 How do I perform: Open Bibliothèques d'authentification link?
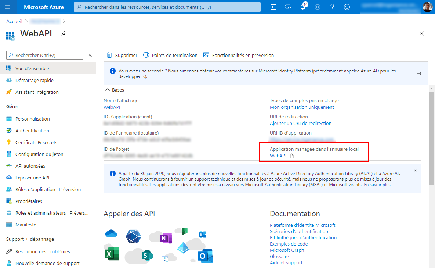point(303,238)
